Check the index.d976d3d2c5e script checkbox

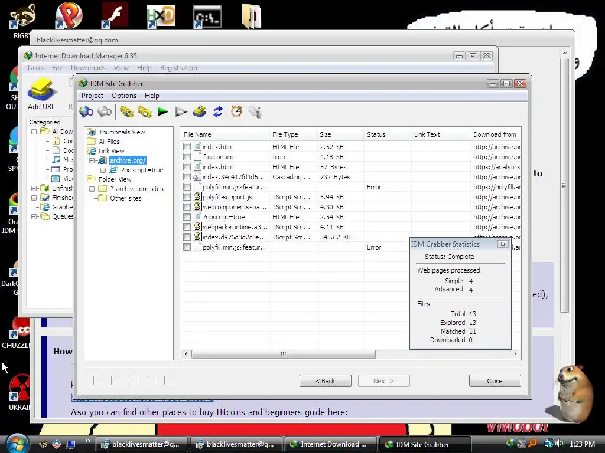[187, 237]
